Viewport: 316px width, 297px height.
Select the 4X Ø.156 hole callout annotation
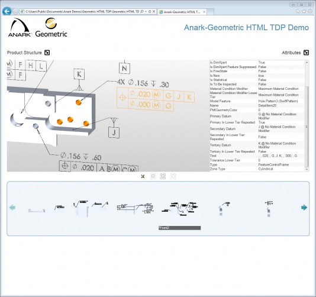[x=143, y=83]
